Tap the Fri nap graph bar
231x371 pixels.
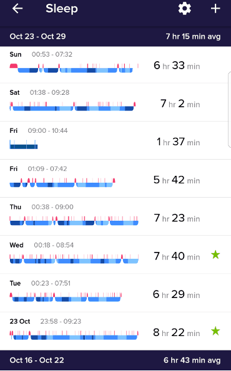(x=24, y=145)
